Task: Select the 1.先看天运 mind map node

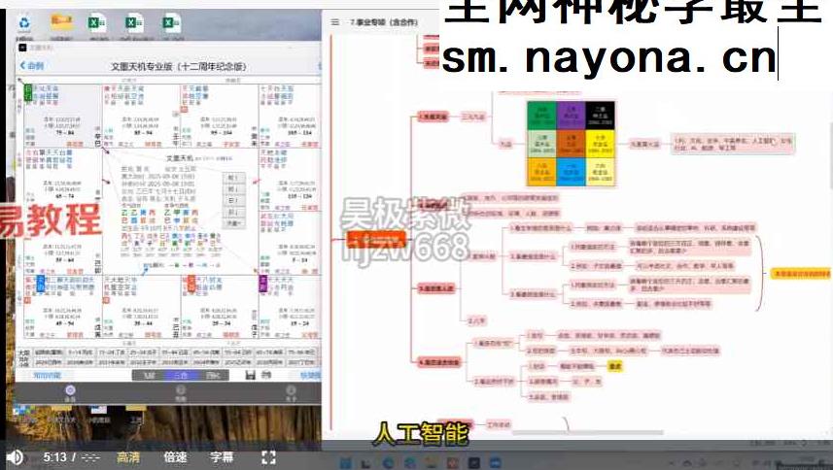Action: (x=433, y=117)
